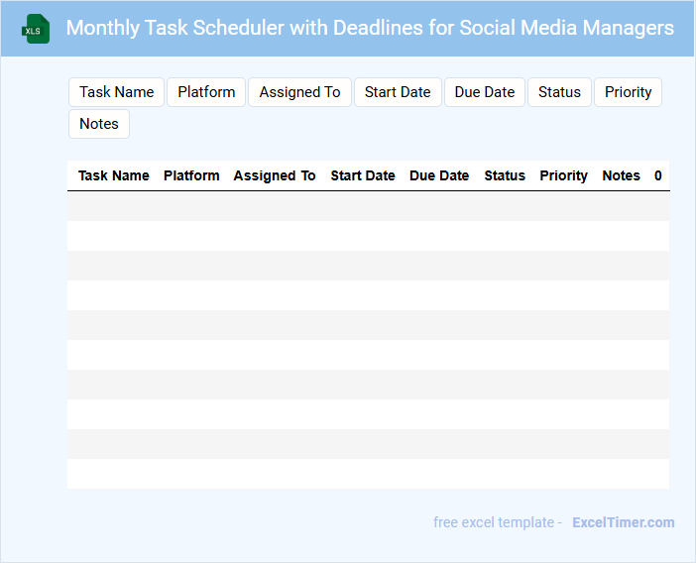This screenshot has height=563, width=696.
Task: Click the first empty table row
Action: coord(368,206)
